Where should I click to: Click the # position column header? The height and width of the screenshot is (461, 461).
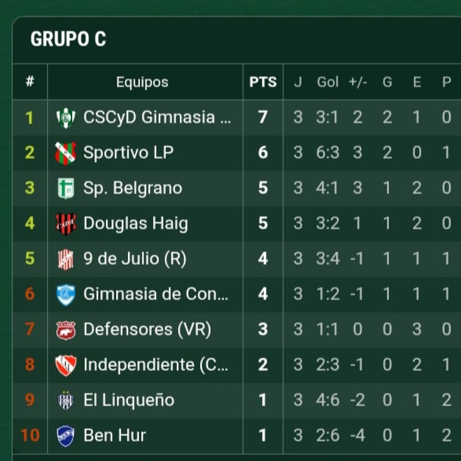(30, 82)
